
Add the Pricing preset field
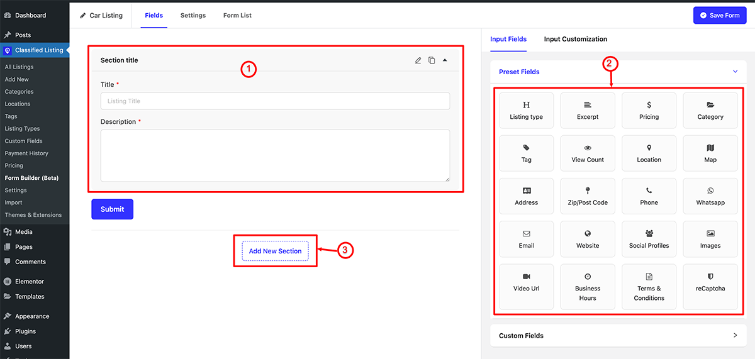tap(649, 111)
